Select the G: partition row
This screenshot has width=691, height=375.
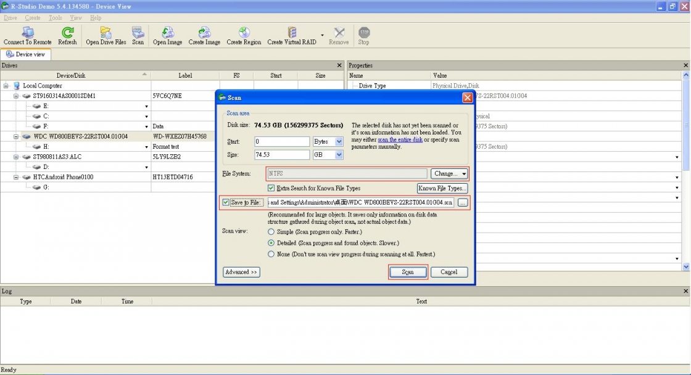point(172,187)
